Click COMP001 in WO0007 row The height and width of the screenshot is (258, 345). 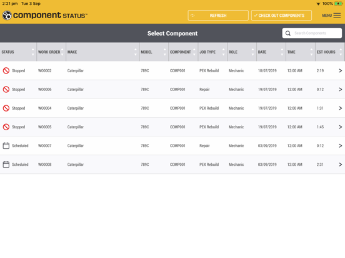click(177, 146)
